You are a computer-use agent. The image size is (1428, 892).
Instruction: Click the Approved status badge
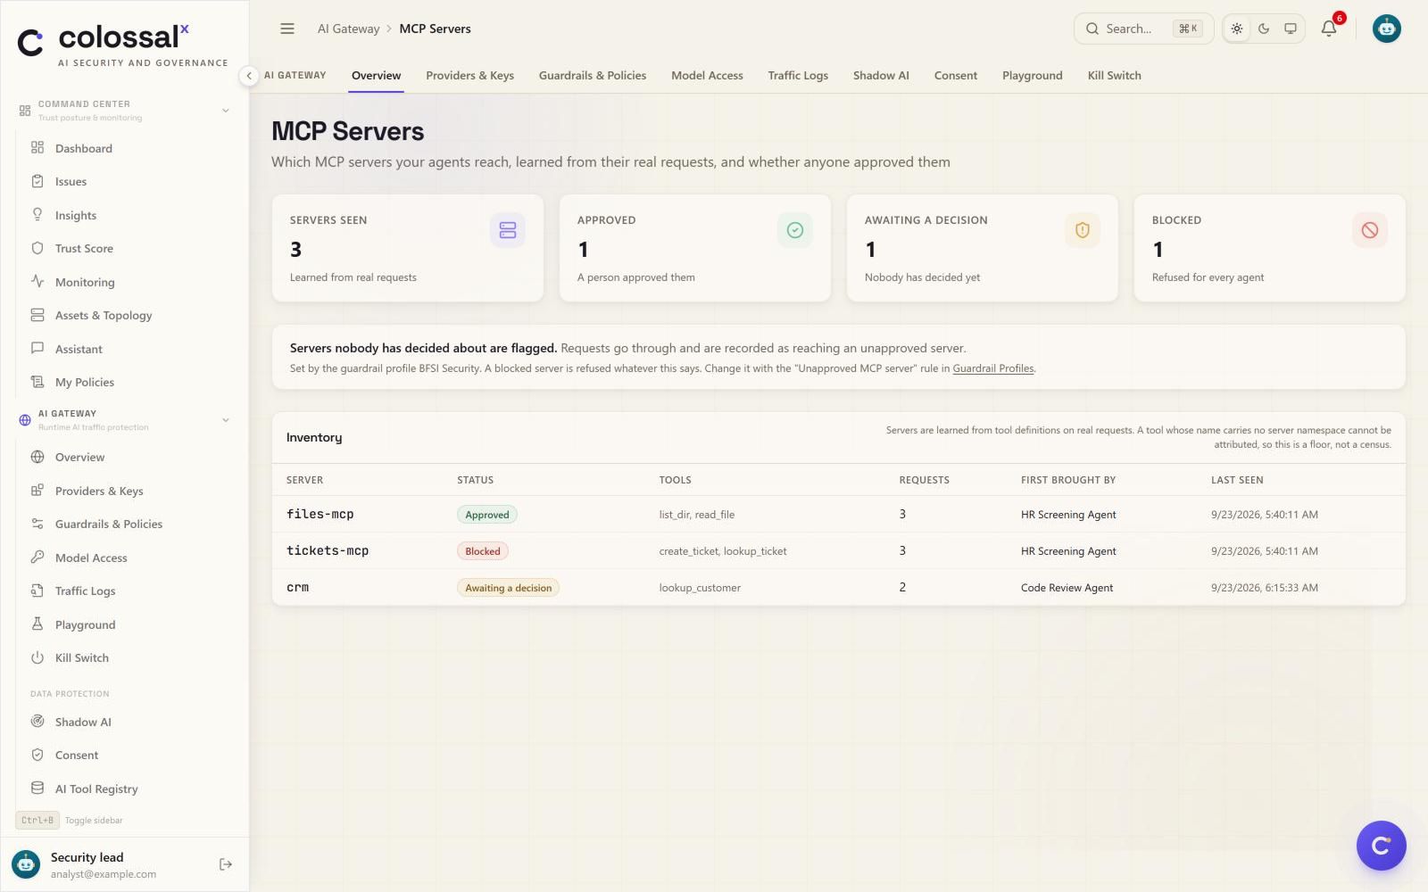pos(487,515)
